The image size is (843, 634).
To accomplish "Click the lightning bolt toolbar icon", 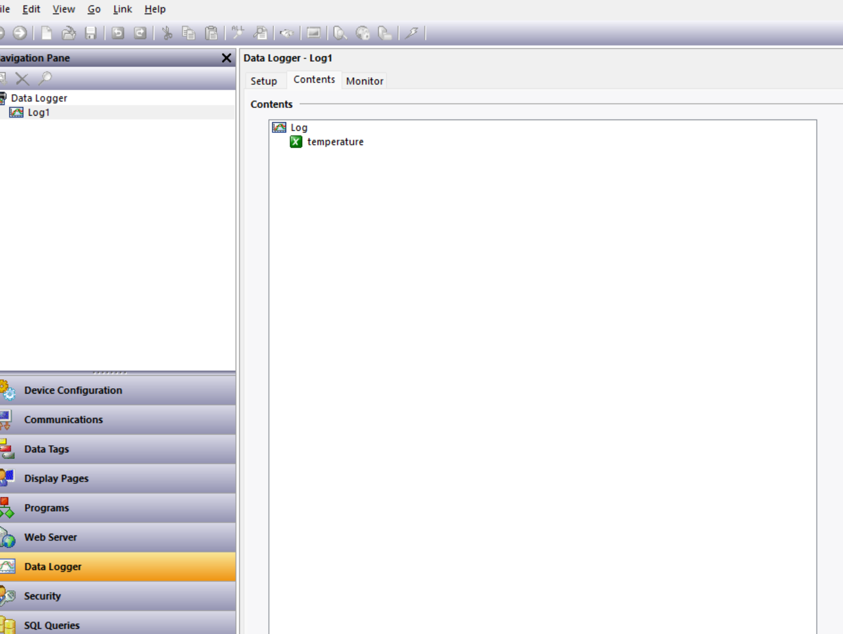I will pos(411,33).
